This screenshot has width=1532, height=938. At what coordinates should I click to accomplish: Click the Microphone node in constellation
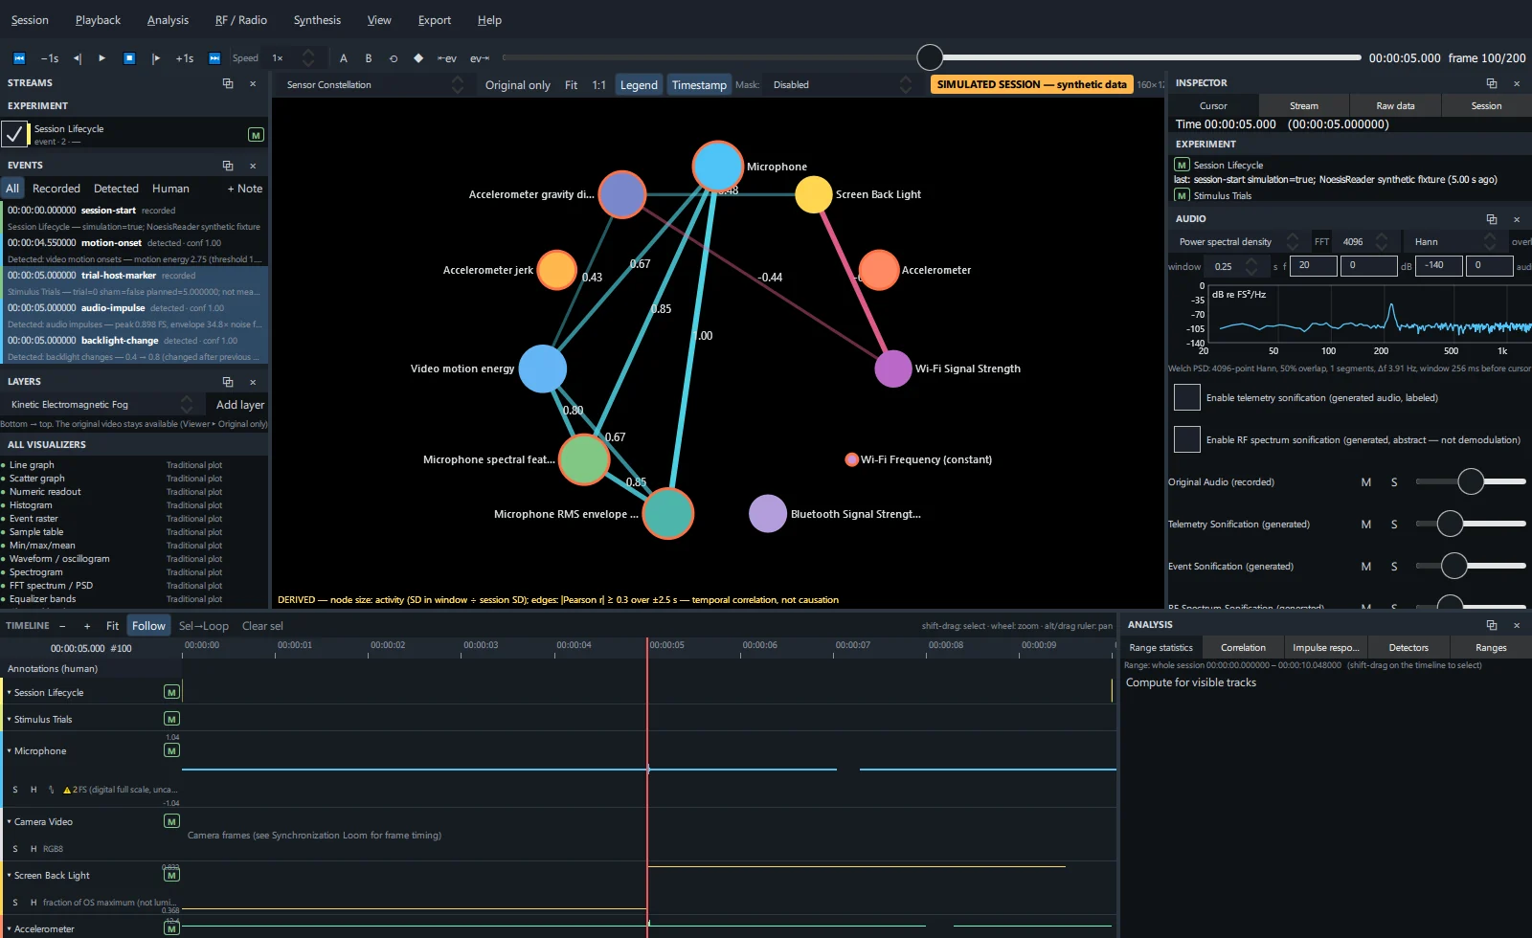(717, 166)
